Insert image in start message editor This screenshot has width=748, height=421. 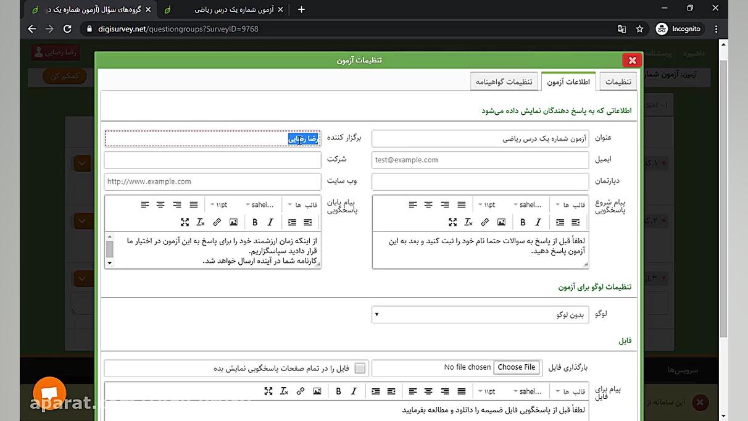[501, 222]
